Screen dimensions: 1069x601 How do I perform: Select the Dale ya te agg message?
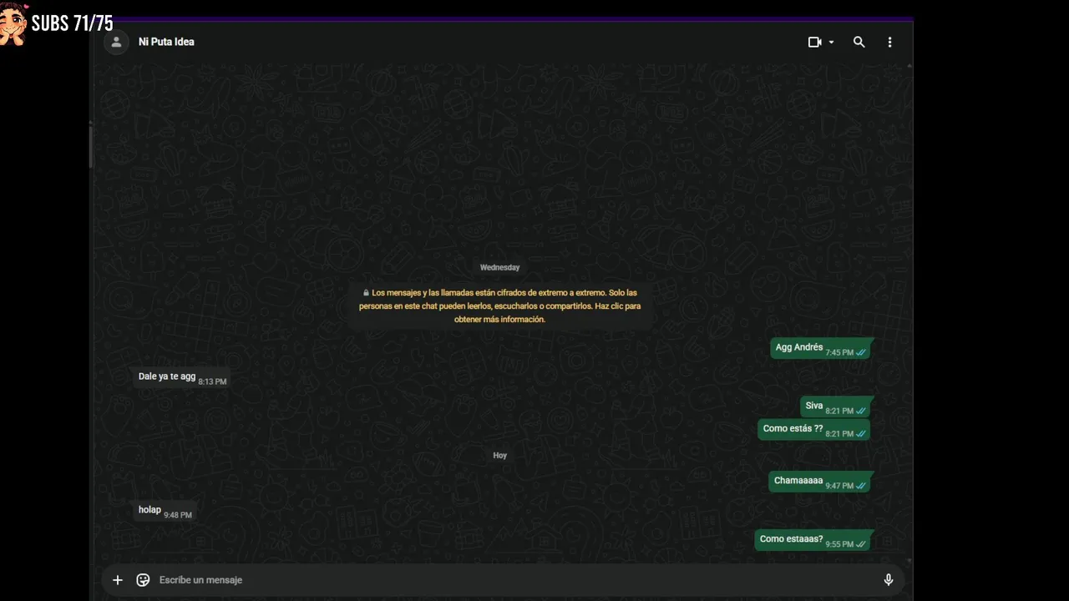click(181, 378)
